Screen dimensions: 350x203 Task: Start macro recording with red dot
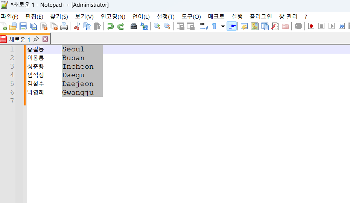pos(311,26)
